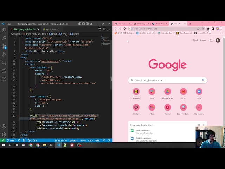Image resolution: width=225 pixels, height=169 pixels.
Task: Open Extensions view in VS Code
Action: tap(4, 71)
